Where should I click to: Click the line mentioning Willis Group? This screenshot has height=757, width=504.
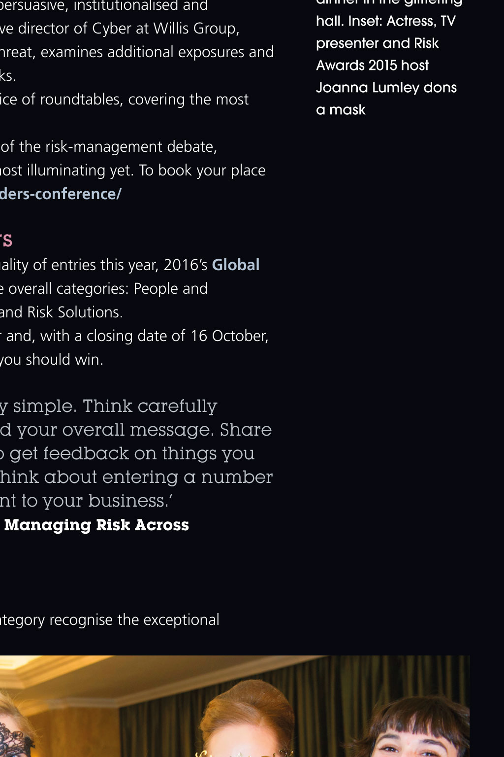pos(120,28)
